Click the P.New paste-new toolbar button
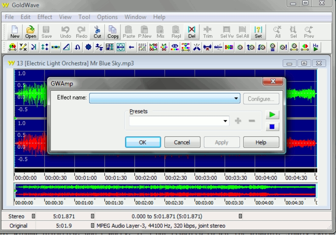The height and width of the screenshot is (235, 336). pyautogui.click(x=145, y=32)
